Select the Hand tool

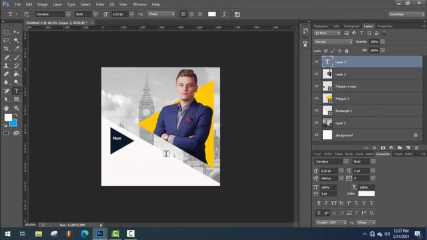click(6, 108)
